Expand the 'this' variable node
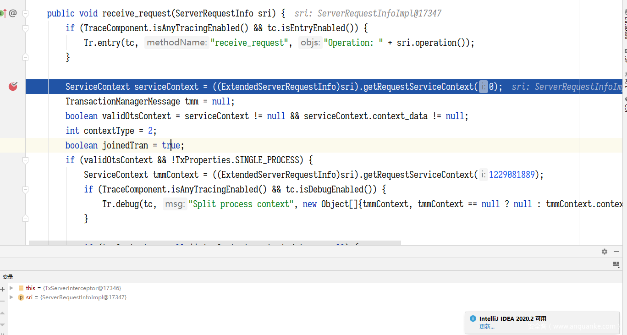 coord(12,288)
